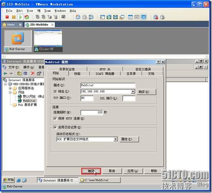The width and height of the screenshot is (212, 193).
Task: Toggle the keep HTTP connection checkbox
Action: (x=55, y=118)
